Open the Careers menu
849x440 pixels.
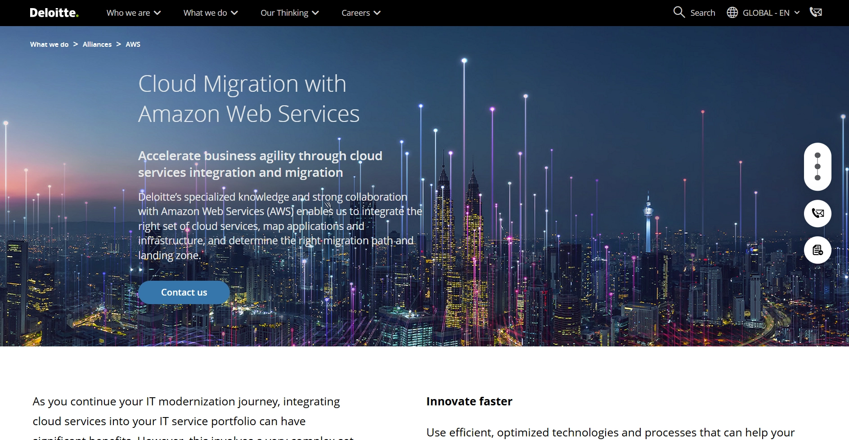point(355,13)
